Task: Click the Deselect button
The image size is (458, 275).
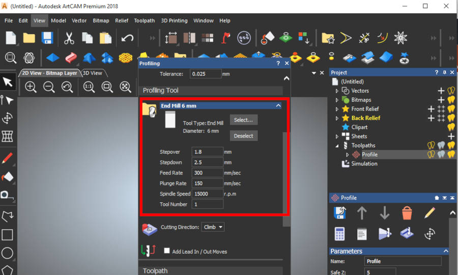Action: coord(244,136)
